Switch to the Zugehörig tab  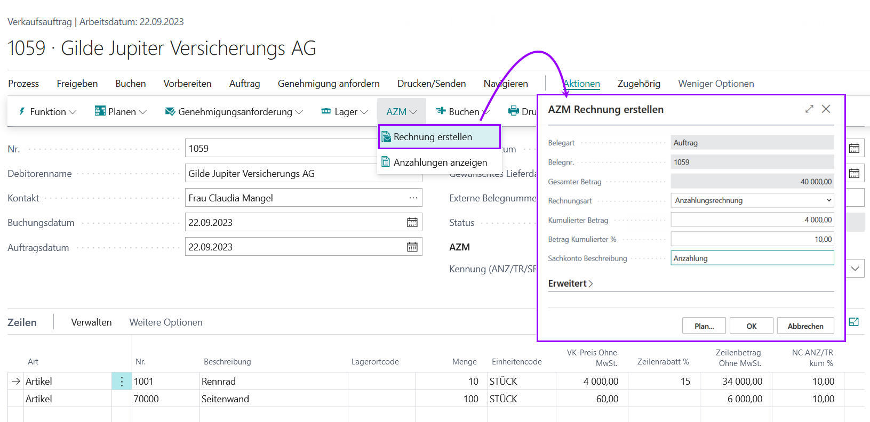638,84
